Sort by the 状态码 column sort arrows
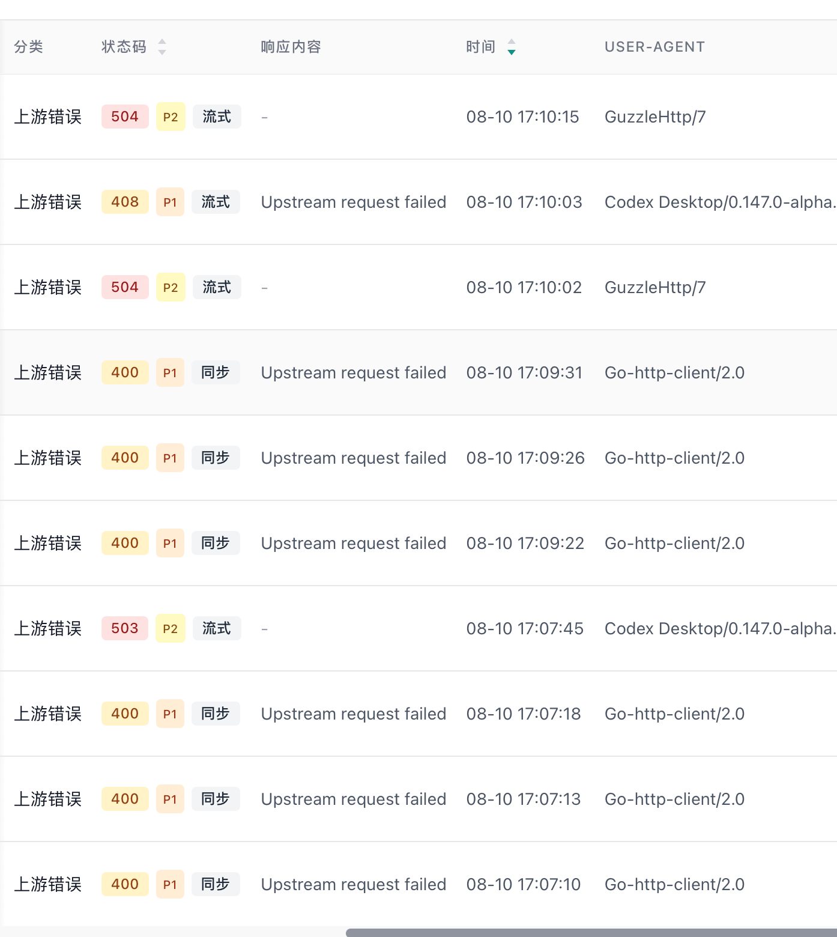The width and height of the screenshot is (837, 937). 162,47
